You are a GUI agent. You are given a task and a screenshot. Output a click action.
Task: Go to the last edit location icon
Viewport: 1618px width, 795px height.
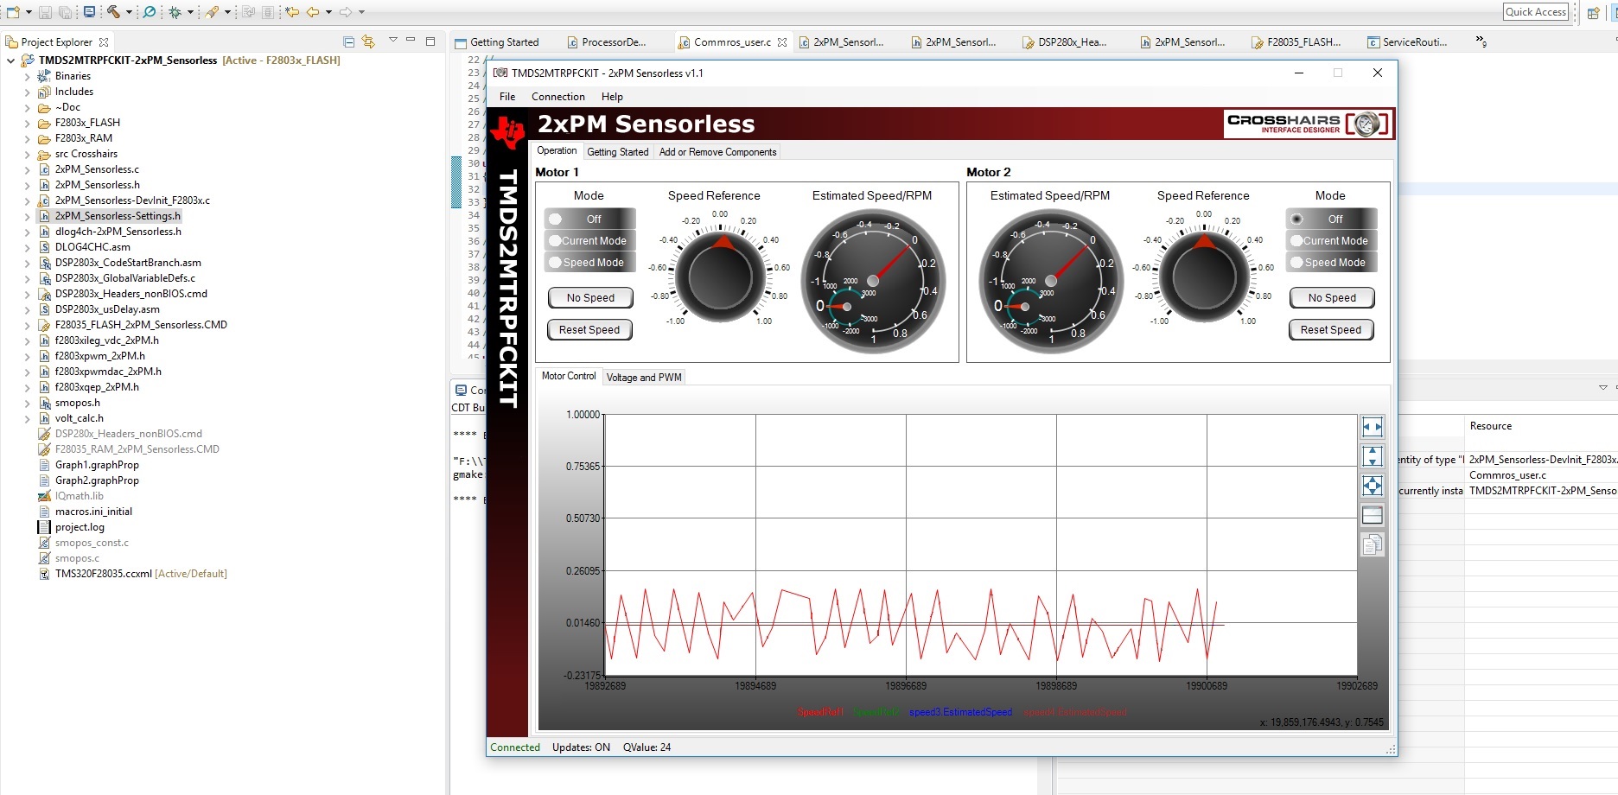pos(292,12)
